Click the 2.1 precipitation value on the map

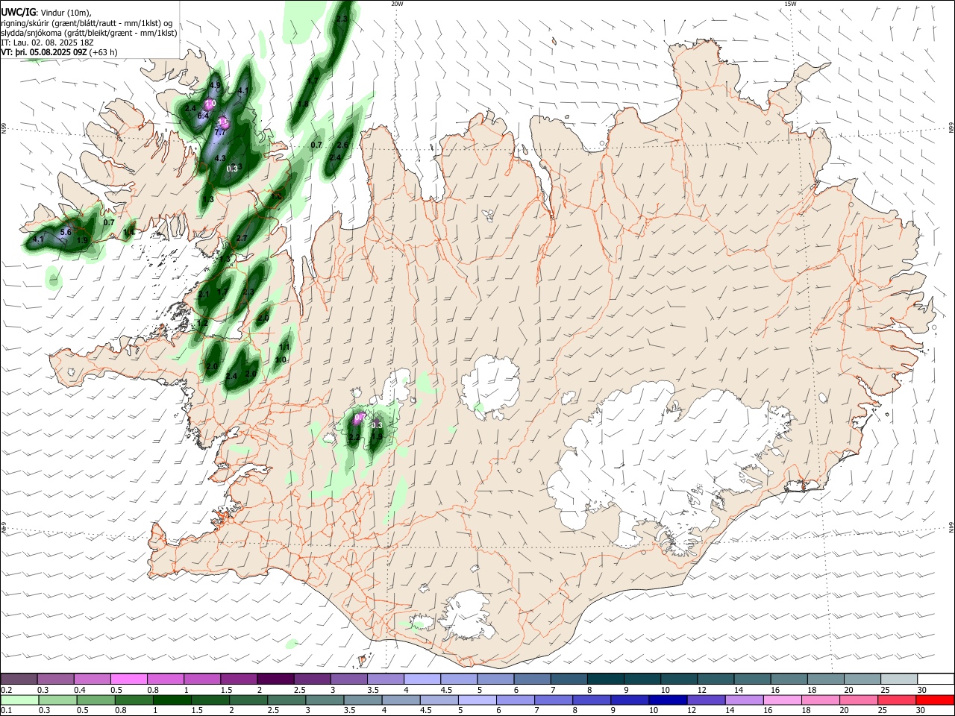[x=204, y=294]
